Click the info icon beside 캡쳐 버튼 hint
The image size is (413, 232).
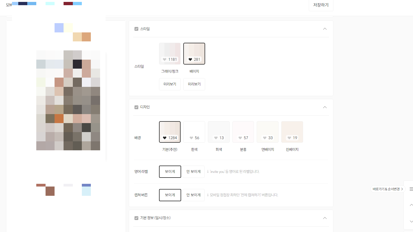coord(208,195)
